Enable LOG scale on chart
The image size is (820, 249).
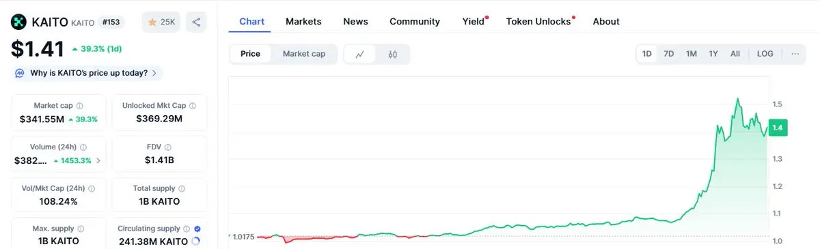[x=765, y=54]
